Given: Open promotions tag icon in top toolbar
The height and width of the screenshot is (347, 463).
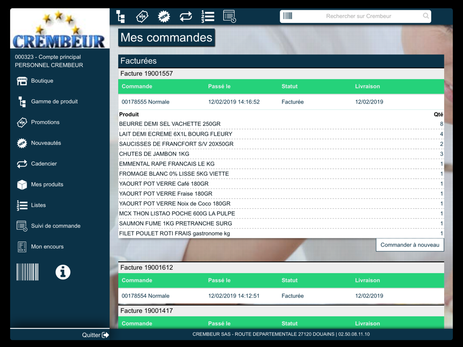Looking at the screenshot, I should click(142, 17).
